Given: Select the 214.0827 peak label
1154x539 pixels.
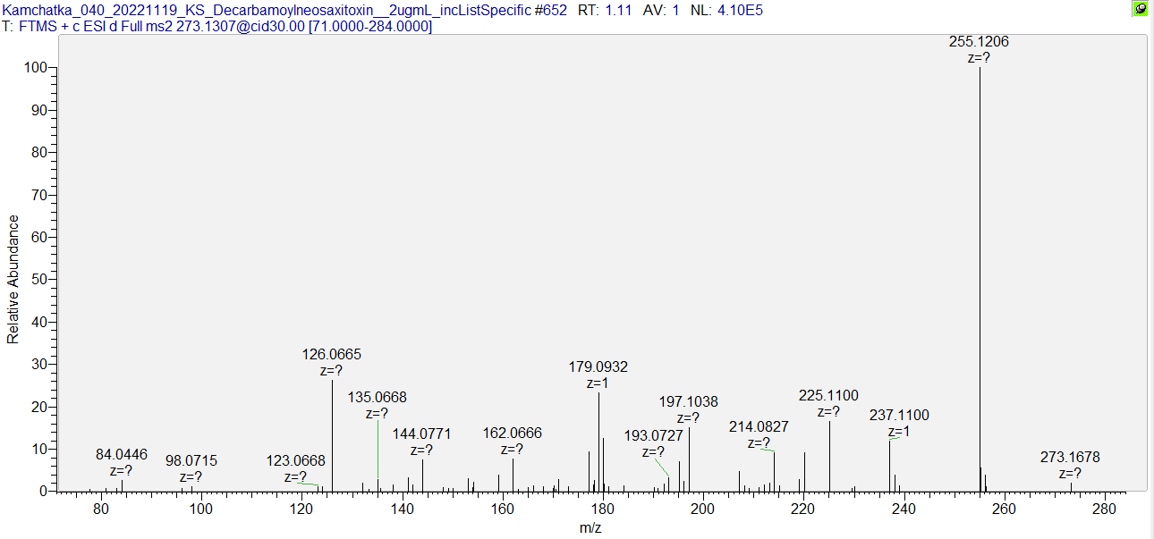Looking at the screenshot, I should (x=759, y=427).
